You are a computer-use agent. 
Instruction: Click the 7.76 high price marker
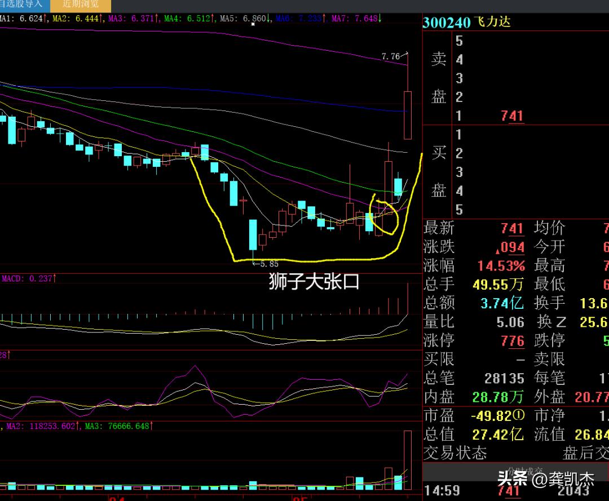(390, 57)
